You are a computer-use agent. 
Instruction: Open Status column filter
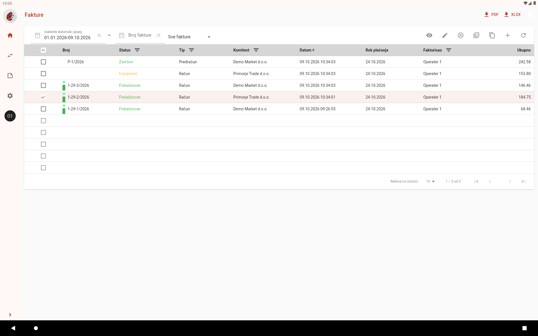tap(137, 50)
